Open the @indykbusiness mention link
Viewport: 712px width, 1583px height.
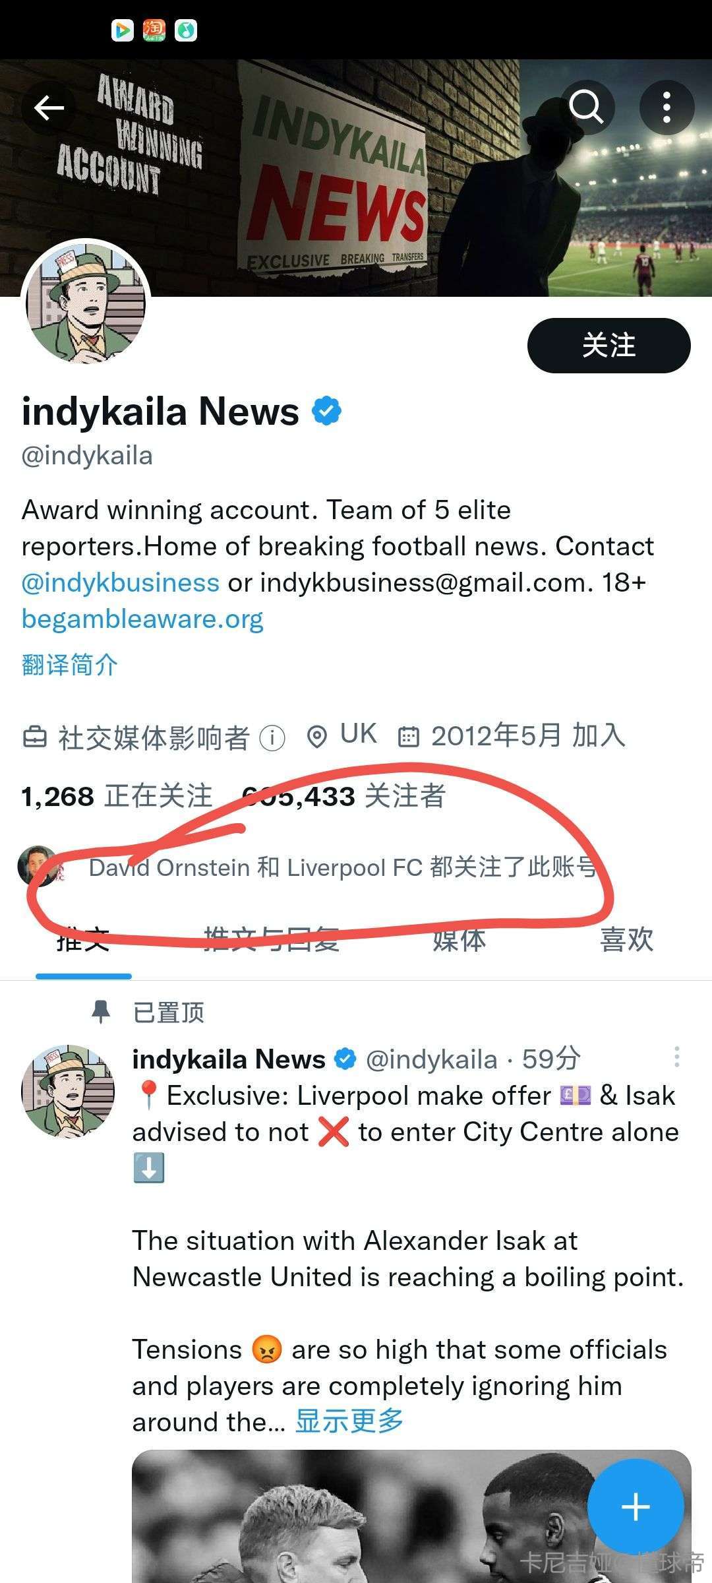coord(120,582)
